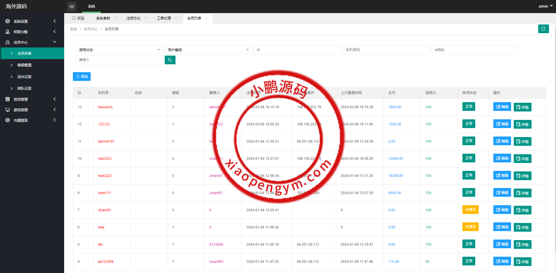
Task: Switch to the 欢迎 tab
Action: 78,18
